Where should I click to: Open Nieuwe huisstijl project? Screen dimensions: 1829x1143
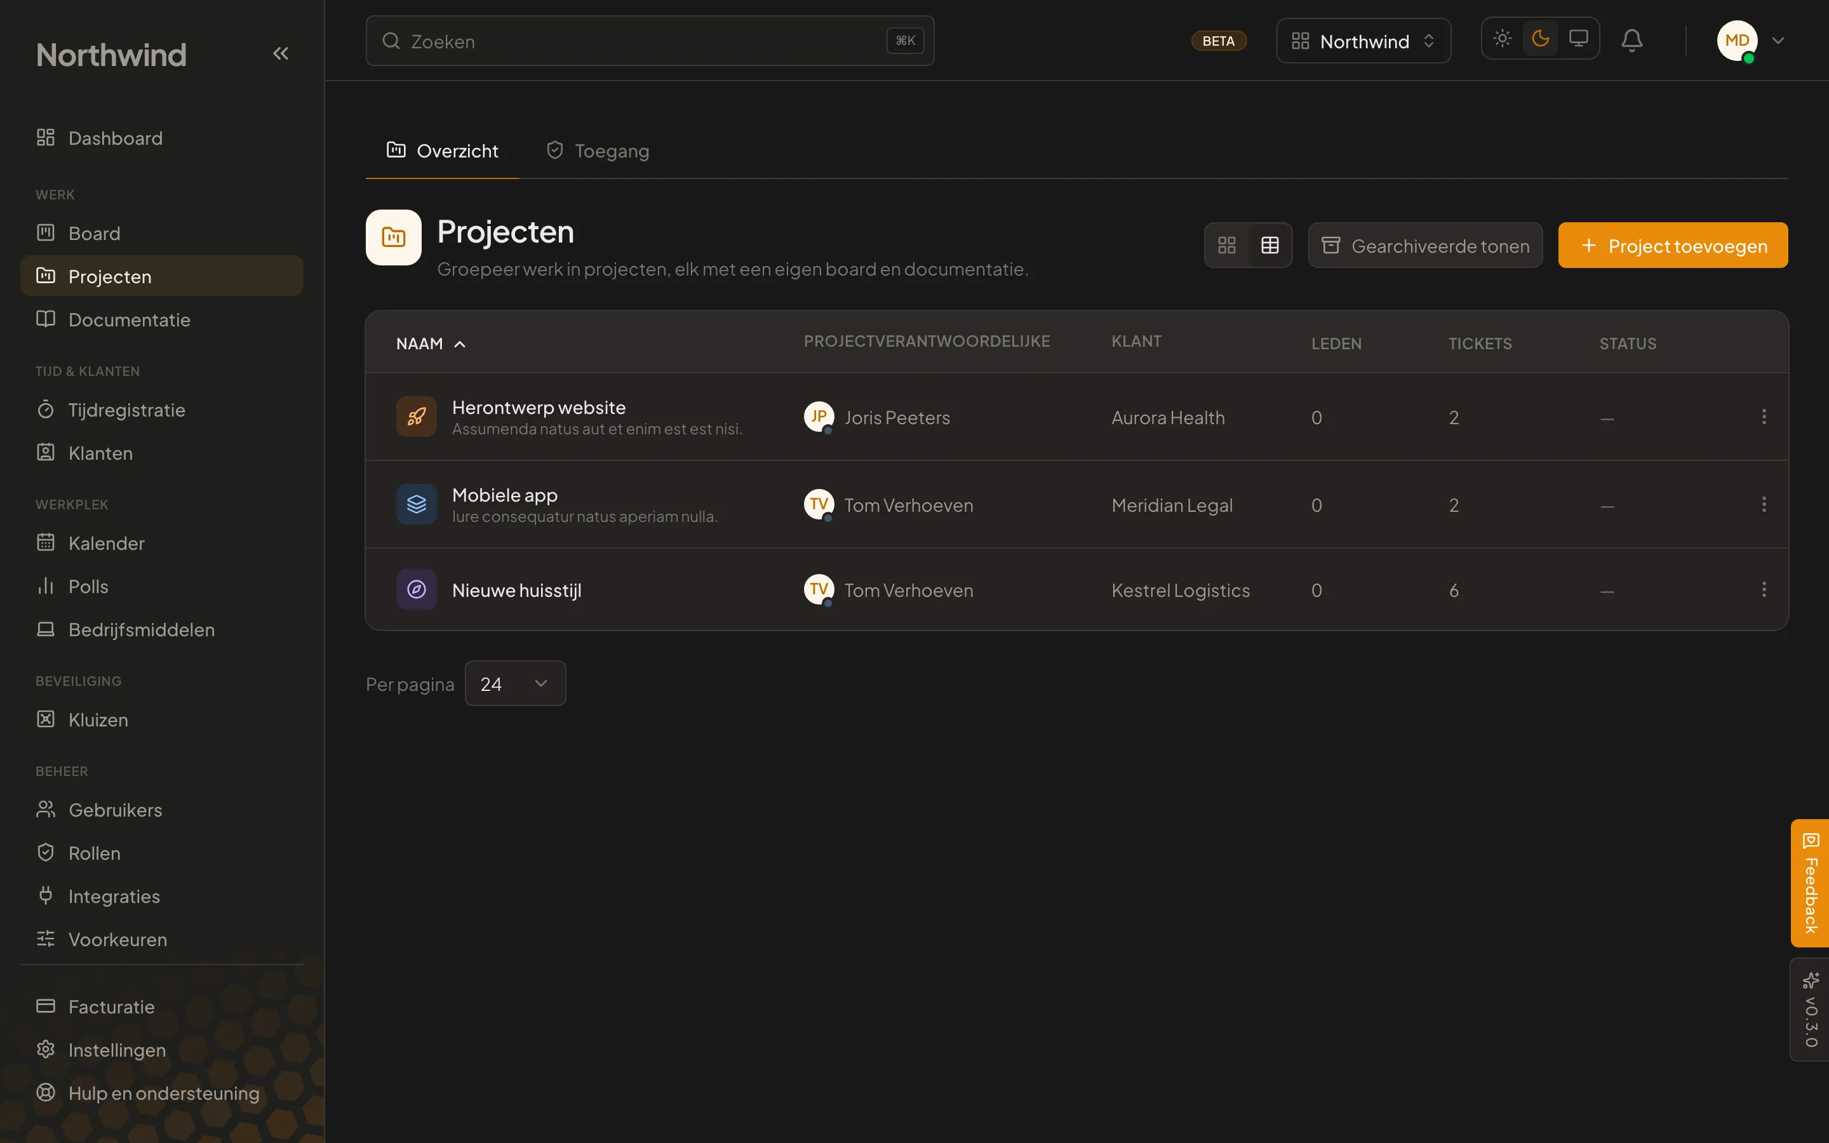tap(516, 591)
